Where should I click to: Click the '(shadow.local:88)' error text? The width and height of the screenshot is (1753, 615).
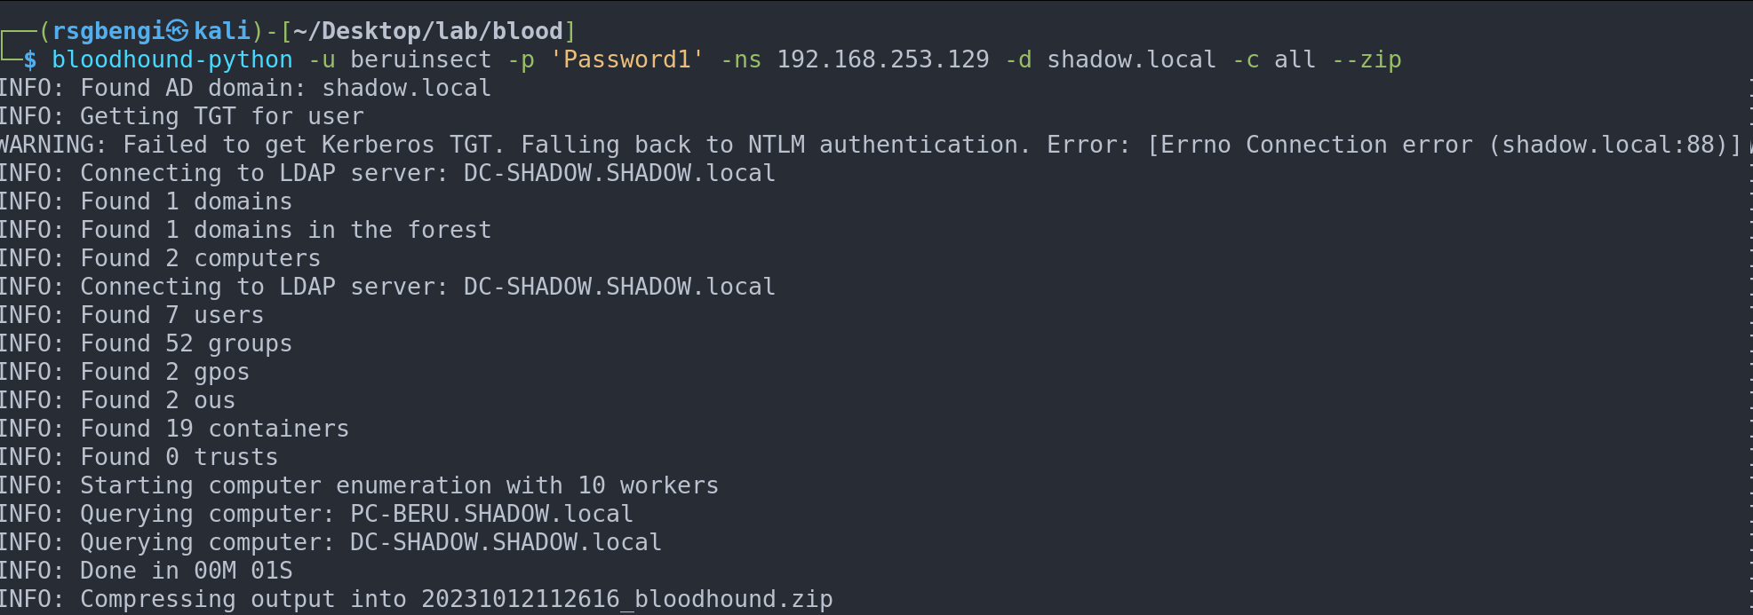pyautogui.click(x=1614, y=145)
